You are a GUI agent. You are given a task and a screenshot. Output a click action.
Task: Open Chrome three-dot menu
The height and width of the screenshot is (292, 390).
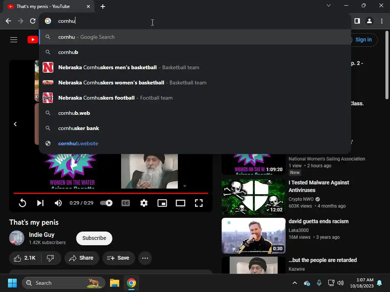pos(382,21)
